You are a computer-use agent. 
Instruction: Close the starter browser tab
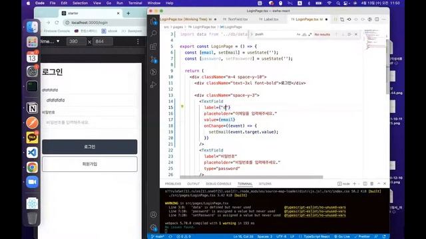tap(118, 13)
